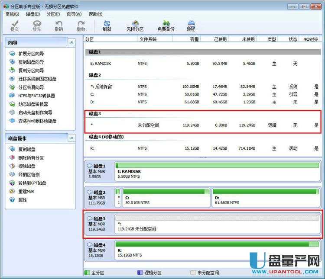Open the 教程 (Tutorial) toolbar icon

[x=191, y=26]
